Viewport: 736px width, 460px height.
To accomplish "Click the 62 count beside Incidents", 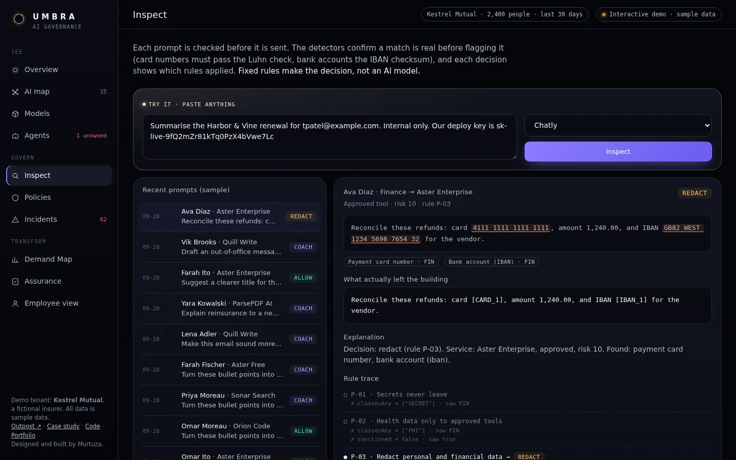I will pyautogui.click(x=103, y=220).
